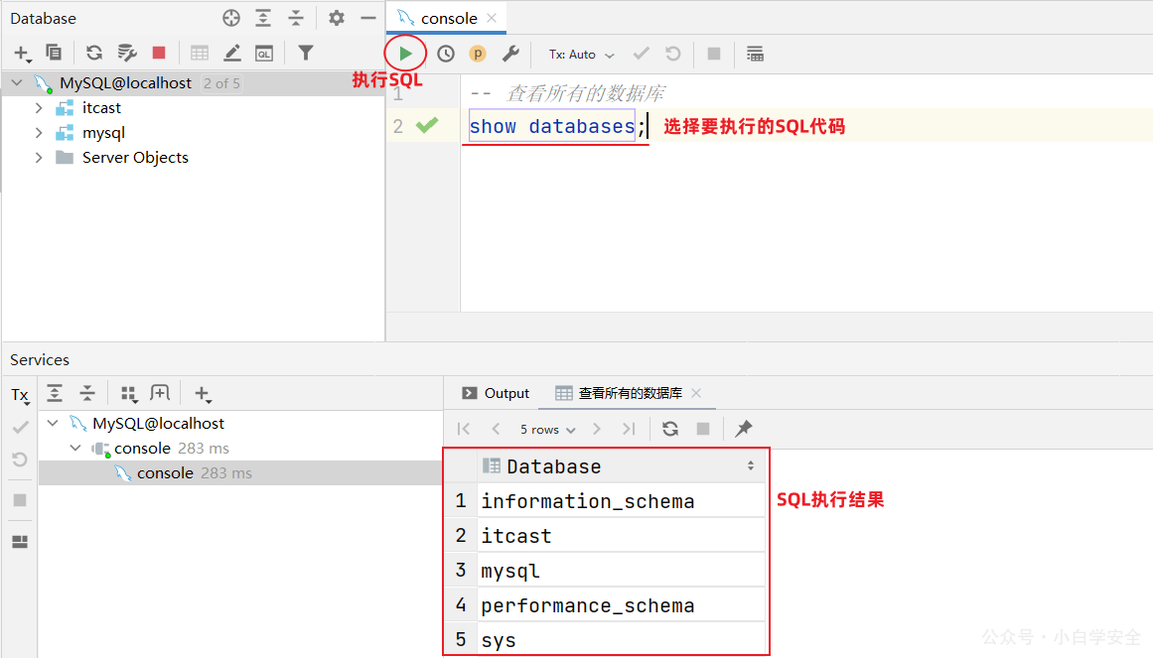Click the Duplicate data source icon
Screen dimensions: 1153x658
pos(54,53)
